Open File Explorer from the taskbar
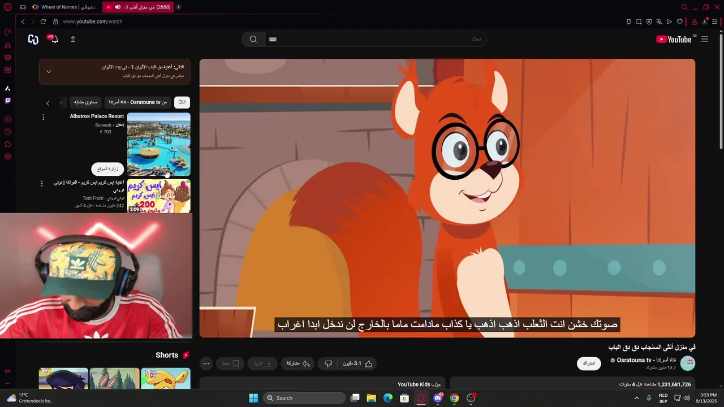This screenshot has height=407, width=724. tap(371, 398)
